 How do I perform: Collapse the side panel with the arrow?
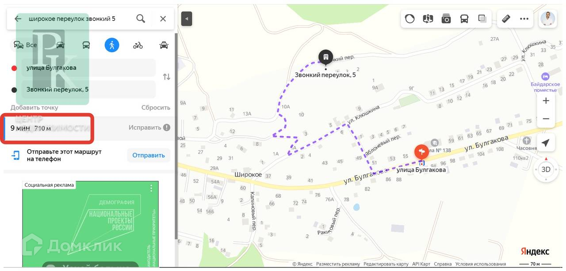pyautogui.click(x=187, y=19)
